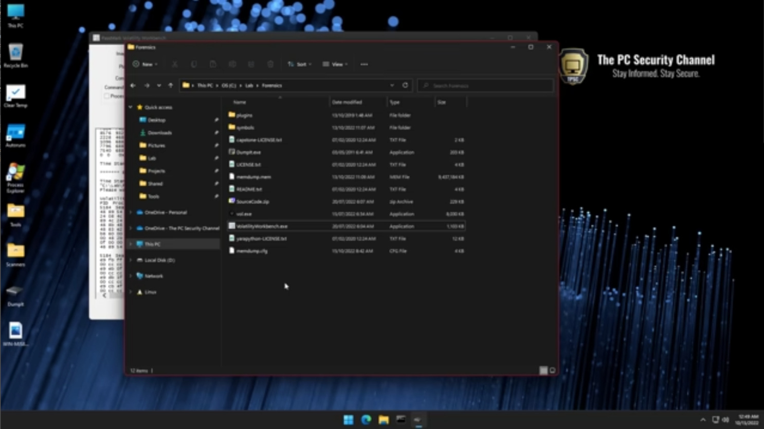Expand the Network tree node
This screenshot has width=764, height=429.
pos(131,276)
